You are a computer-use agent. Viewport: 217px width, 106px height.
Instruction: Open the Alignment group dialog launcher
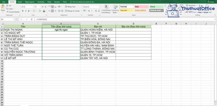coord(81,15)
